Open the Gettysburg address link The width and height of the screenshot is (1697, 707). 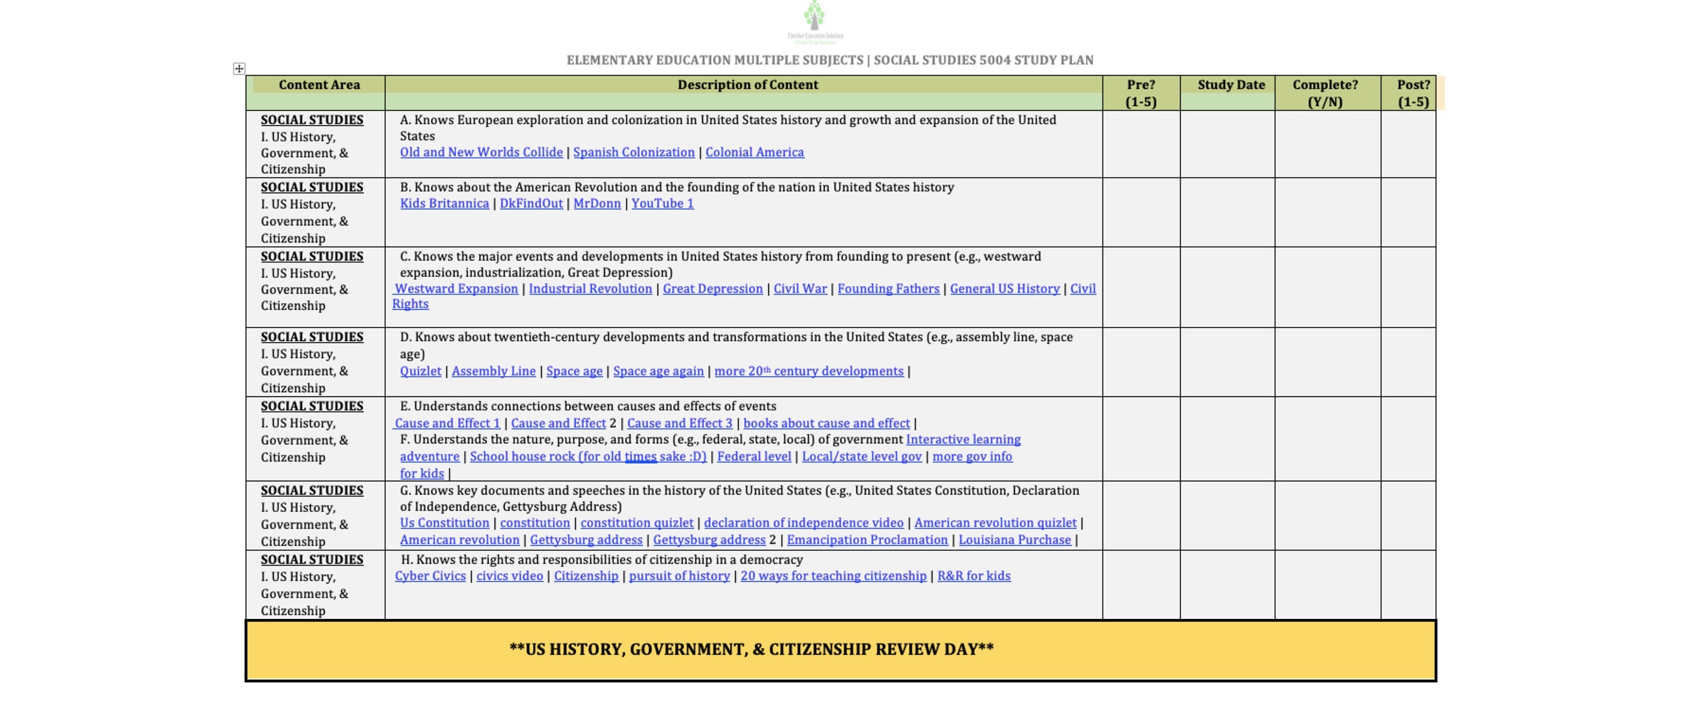tap(586, 540)
